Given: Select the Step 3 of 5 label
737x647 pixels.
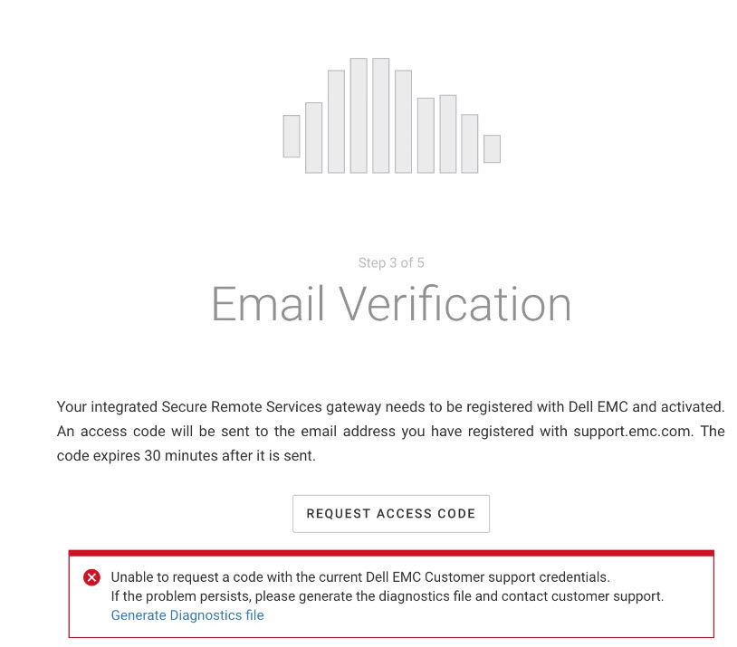Looking at the screenshot, I should (391, 262).
